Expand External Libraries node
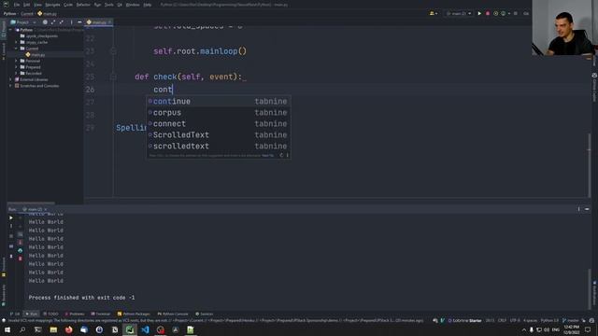The image size is (598, 336). [x=10, y=79]
